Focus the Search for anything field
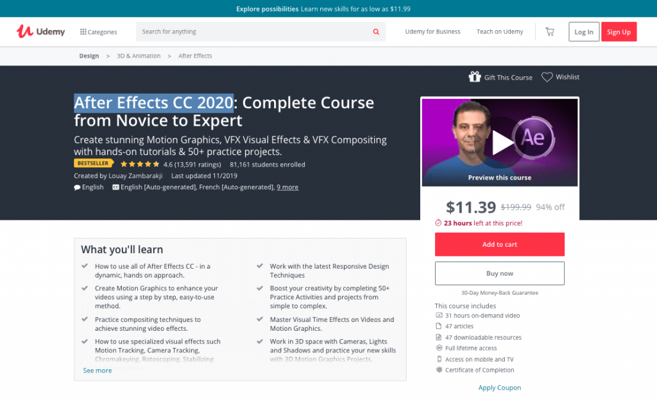Screen dimensions: 657x400 [253, 31]
